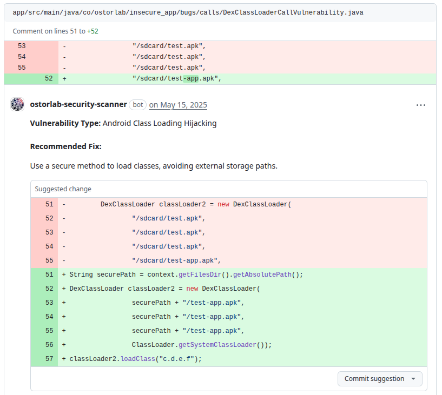This screenshot has width=442, height=395.
Task: Click removed line 55 in top diff
Action: (x=220, y=68)
